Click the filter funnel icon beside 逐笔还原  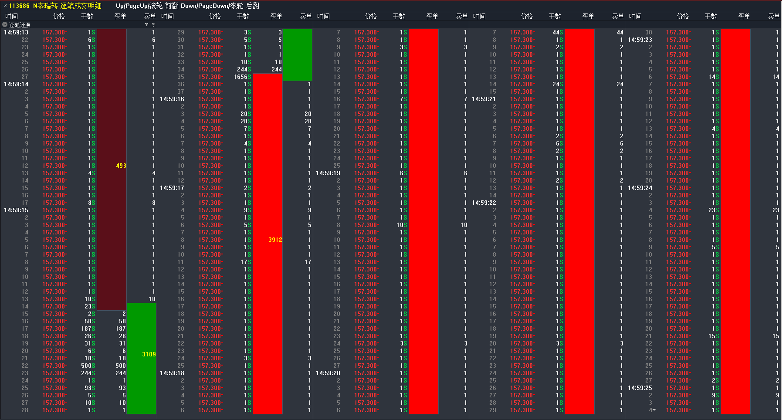[147, 25]
